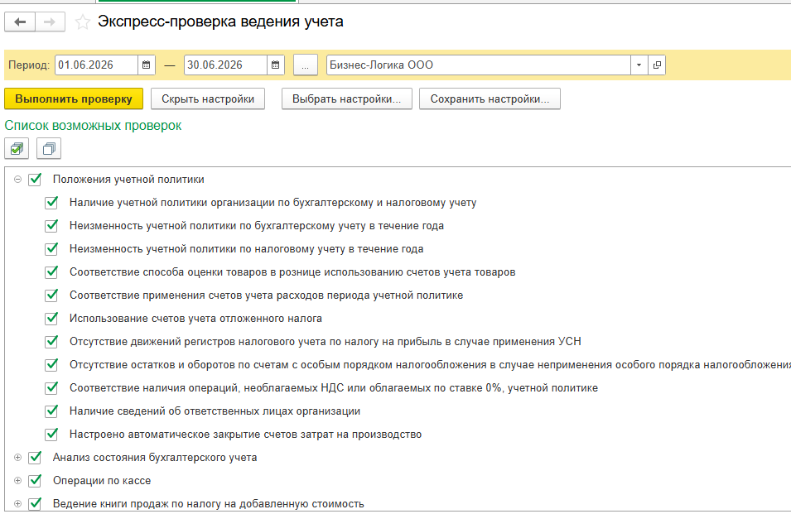The image size is (791, 514).
Task: Click end date field 30.06.2026
Action: click(225, 65)
